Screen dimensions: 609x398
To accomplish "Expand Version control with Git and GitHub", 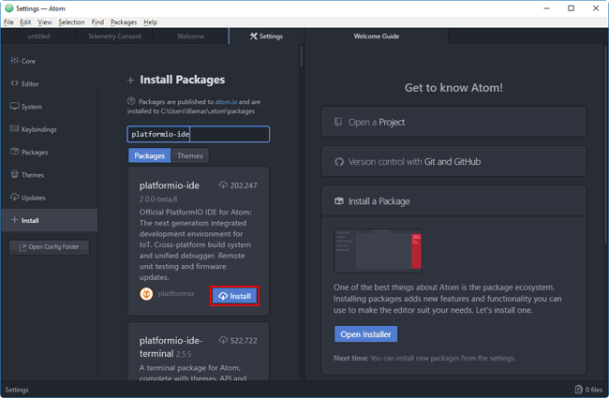I will point(453,161).
